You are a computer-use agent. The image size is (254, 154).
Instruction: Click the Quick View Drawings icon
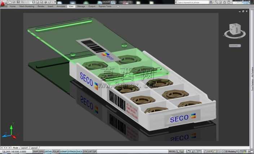(x=182, y=151)
